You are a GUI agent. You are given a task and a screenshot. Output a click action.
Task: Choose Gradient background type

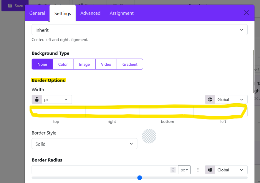coord(130,64)
